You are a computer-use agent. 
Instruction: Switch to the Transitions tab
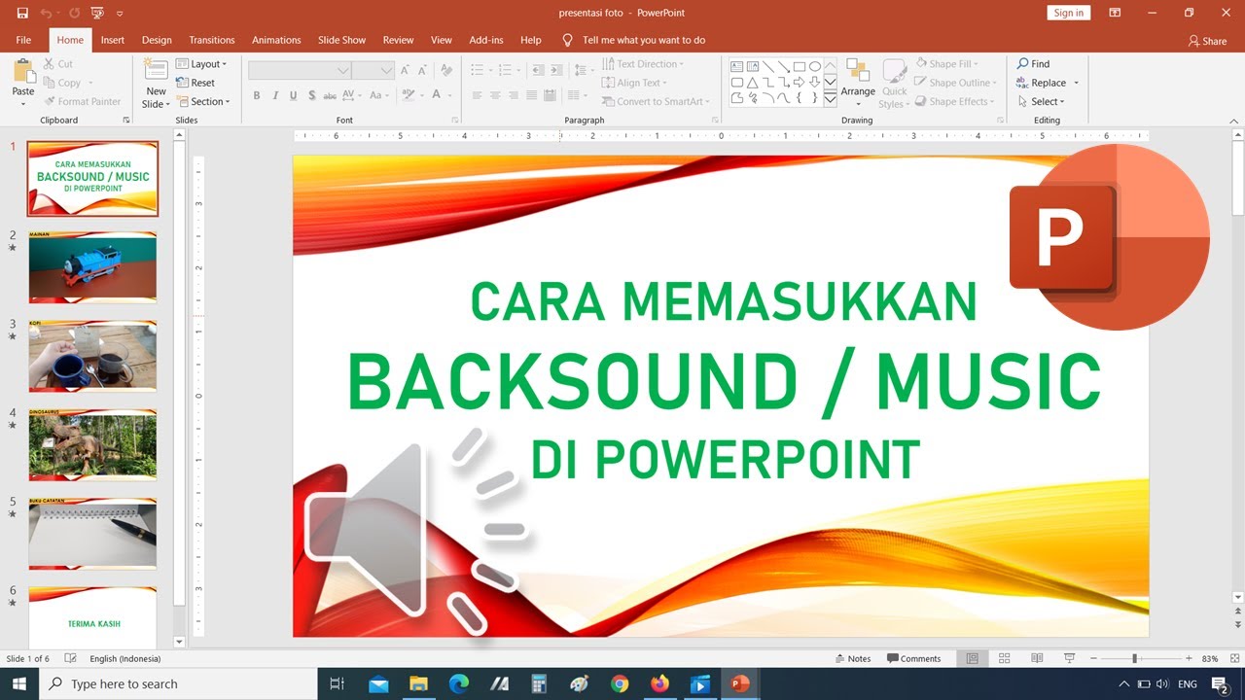(x=212, y=40)
